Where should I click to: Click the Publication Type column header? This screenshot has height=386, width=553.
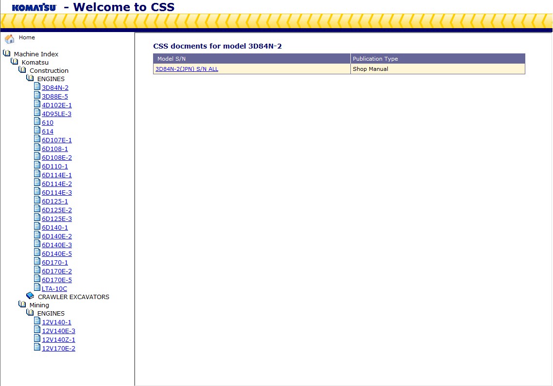click(x=438, y=59)
